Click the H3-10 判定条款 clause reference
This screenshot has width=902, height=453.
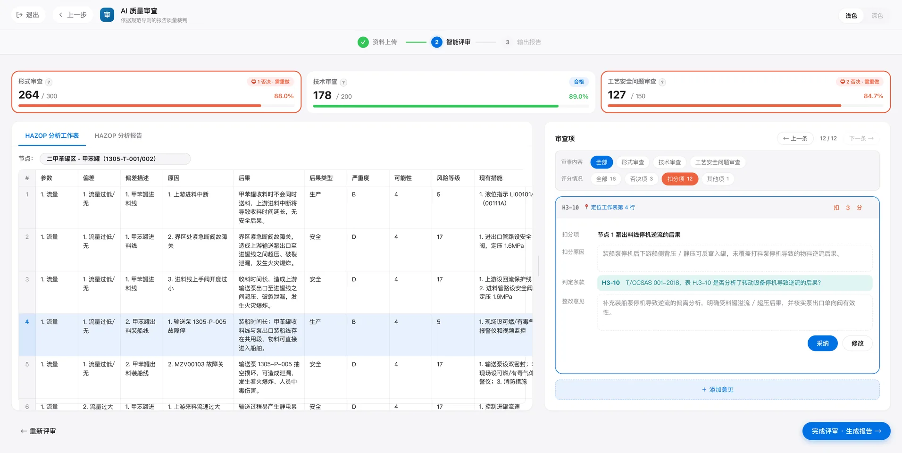coord(735,283)
